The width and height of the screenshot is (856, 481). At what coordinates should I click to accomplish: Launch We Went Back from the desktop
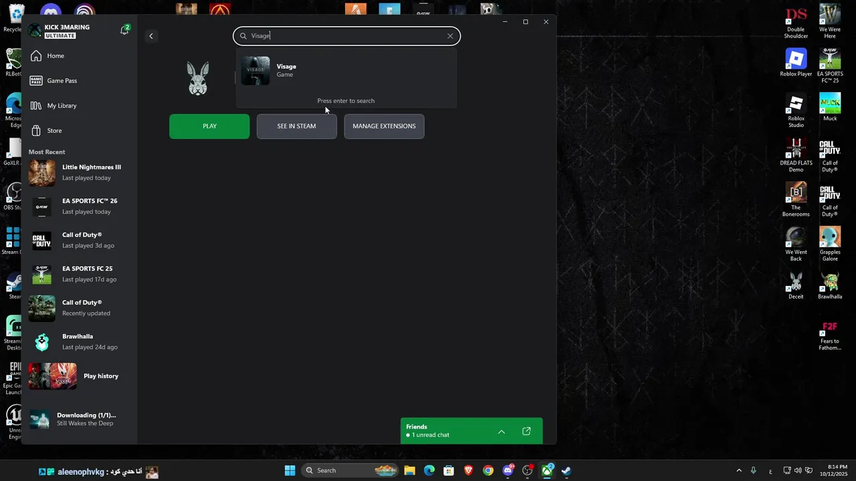[x=796, y=245]
